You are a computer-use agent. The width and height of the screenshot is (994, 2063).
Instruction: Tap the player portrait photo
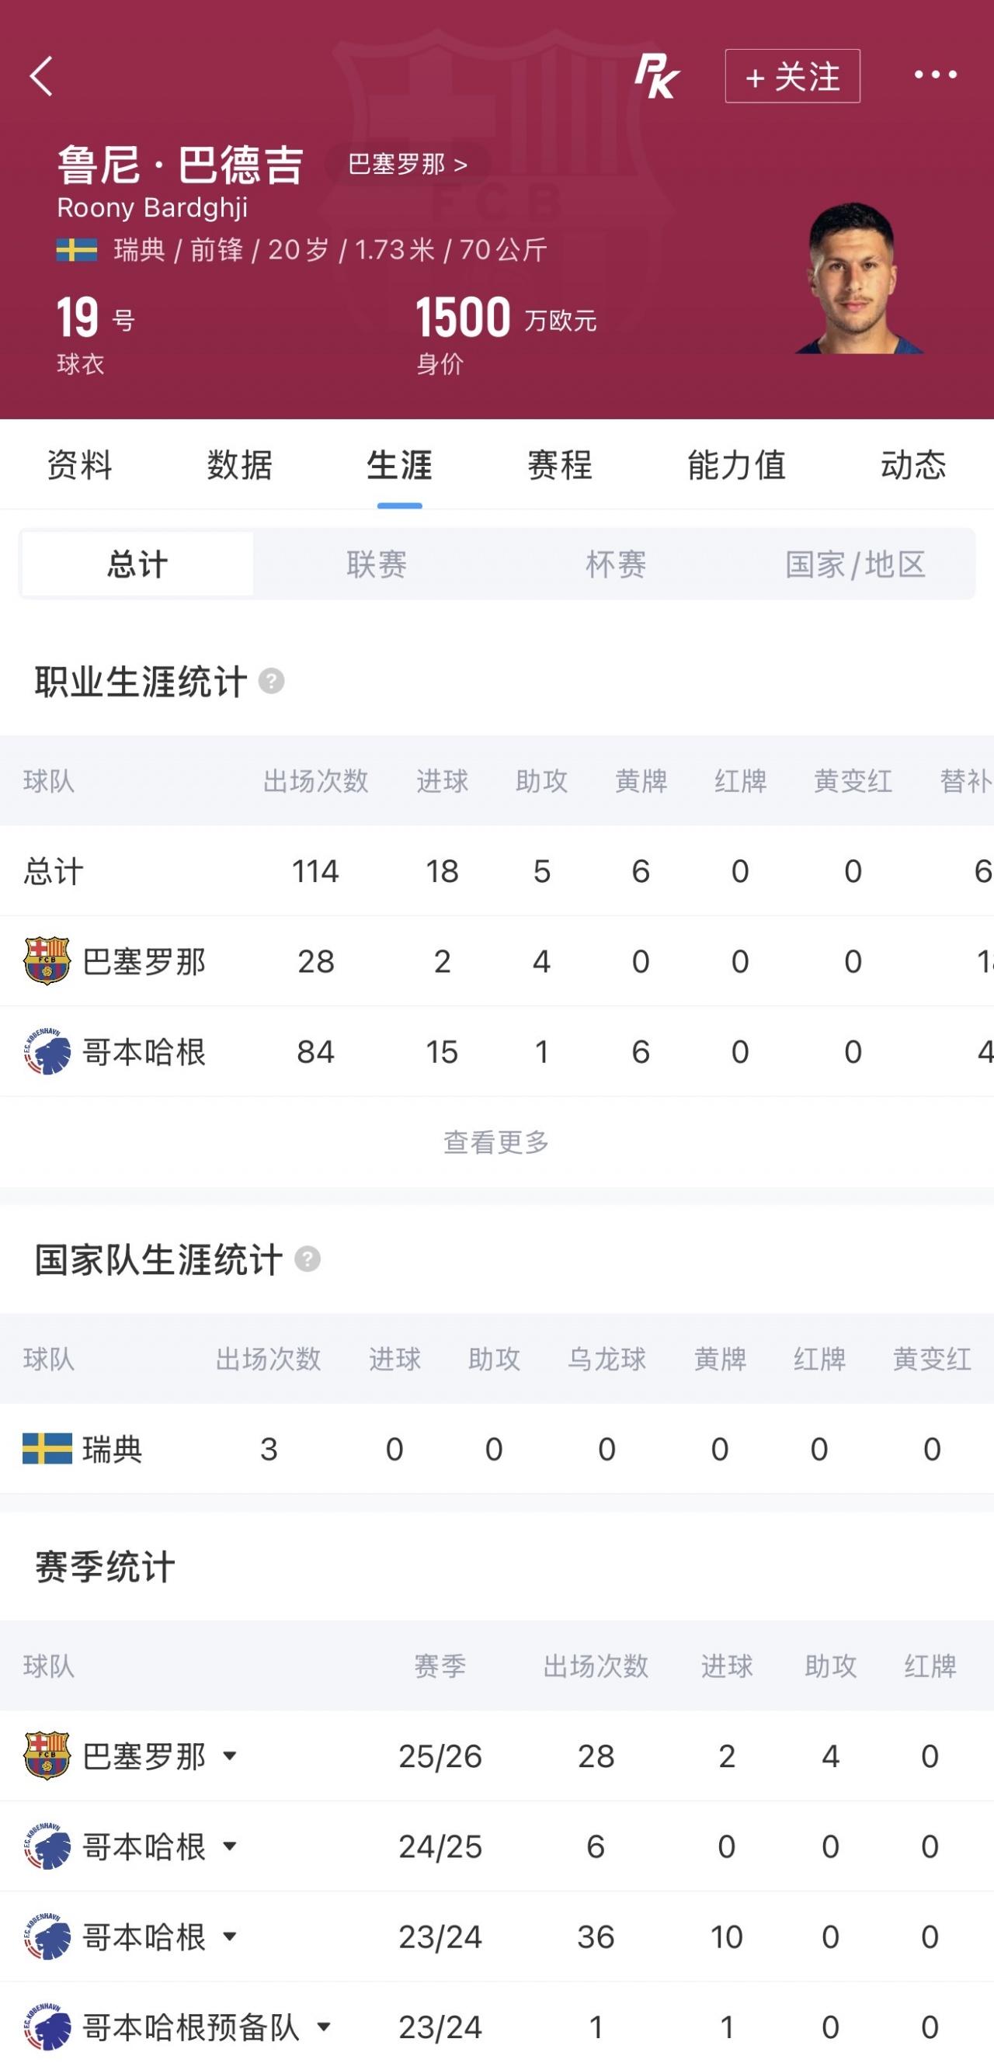(857, 278)
